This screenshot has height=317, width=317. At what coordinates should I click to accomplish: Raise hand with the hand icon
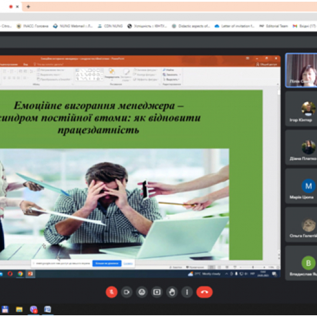click(172, 292)
